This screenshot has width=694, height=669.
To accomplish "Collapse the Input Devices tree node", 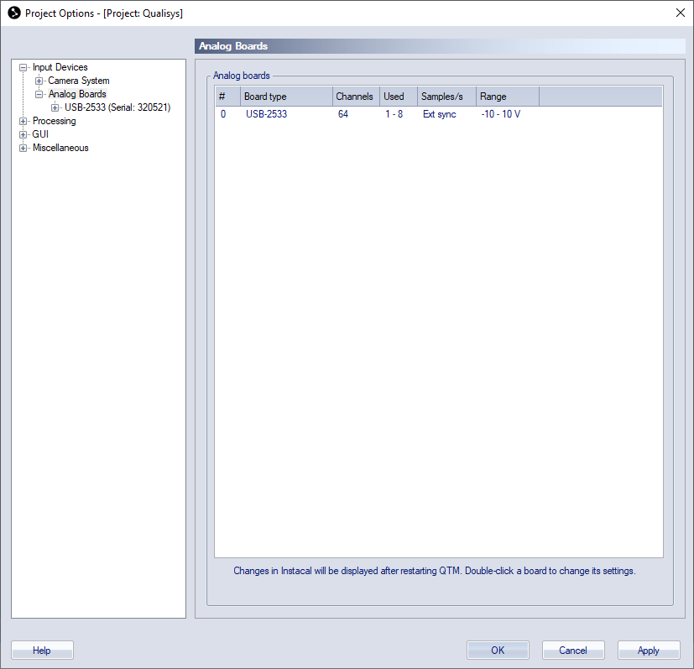I will click(23, 68).
